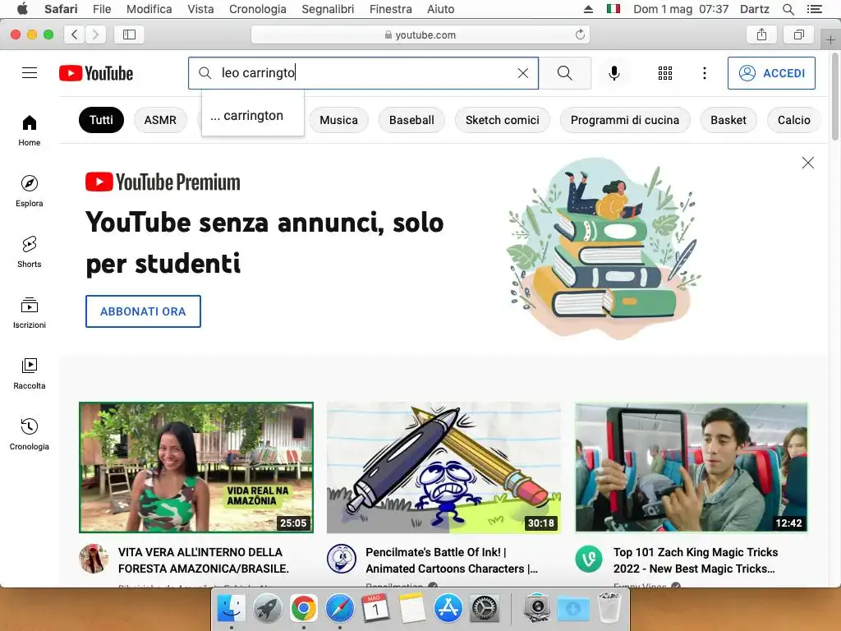841x631 pixels.
Task: Open the Pencilmation channel avatar
Action: [342, 559]
